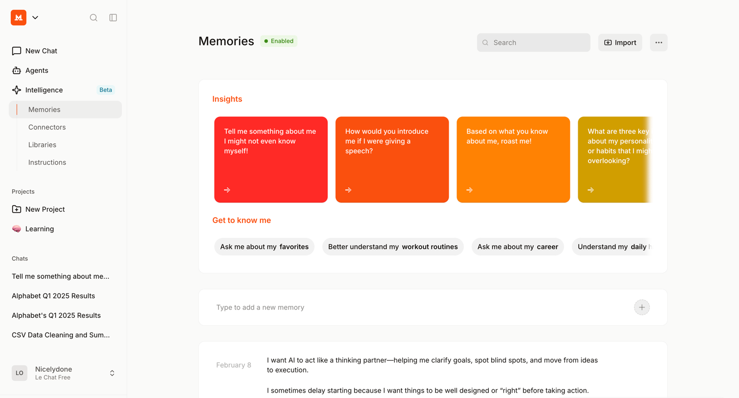Image resolution: width=739 pixels, height=398 pixels.
Task: Open the workspace dropdown chevron beside logo
Action: click(x=35, y=18)
